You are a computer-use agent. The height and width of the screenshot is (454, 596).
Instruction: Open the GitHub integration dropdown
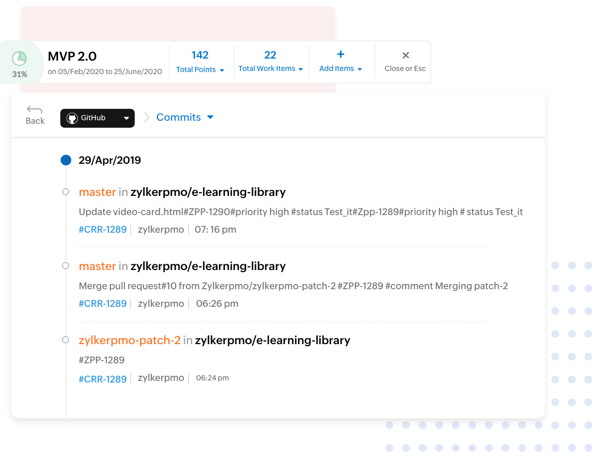97,118
